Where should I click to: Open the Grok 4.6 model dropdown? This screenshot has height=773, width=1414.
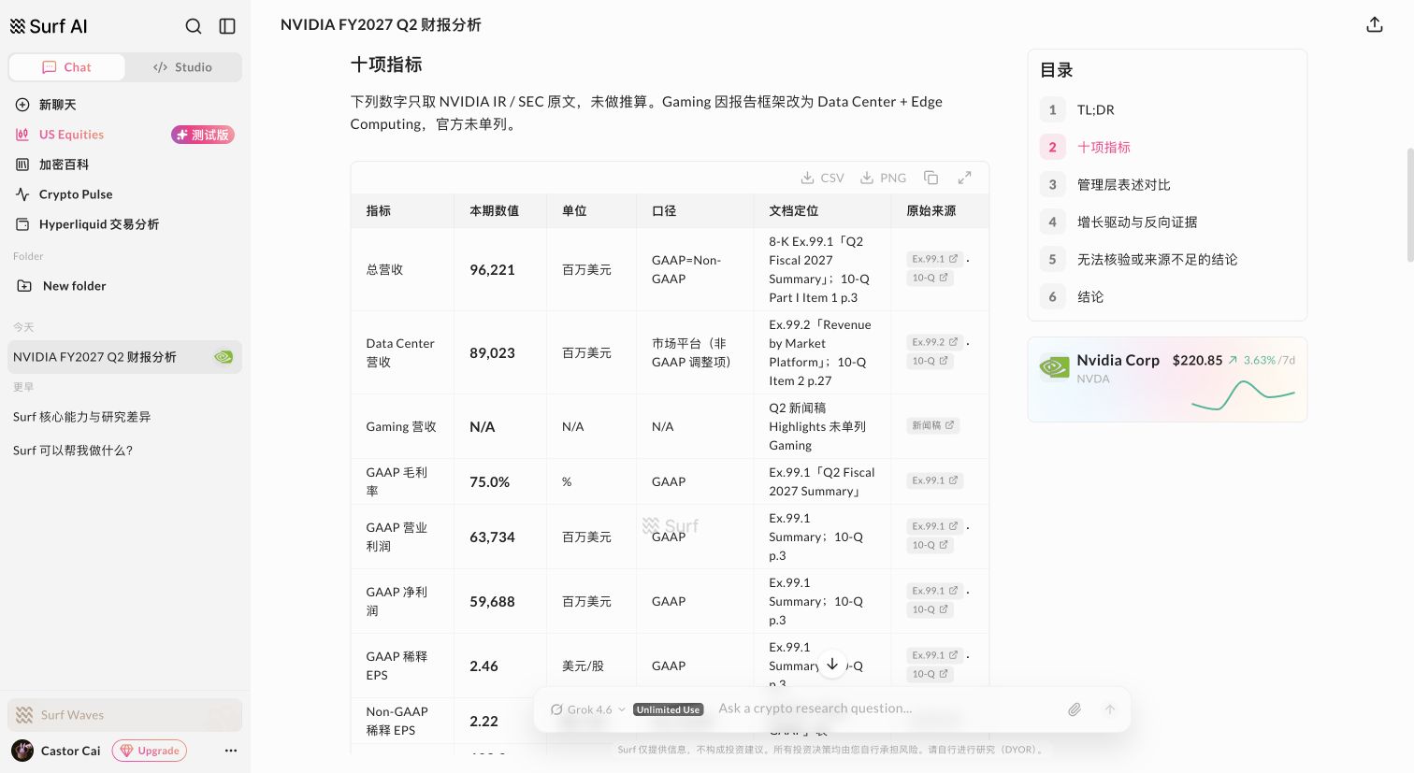587,709
